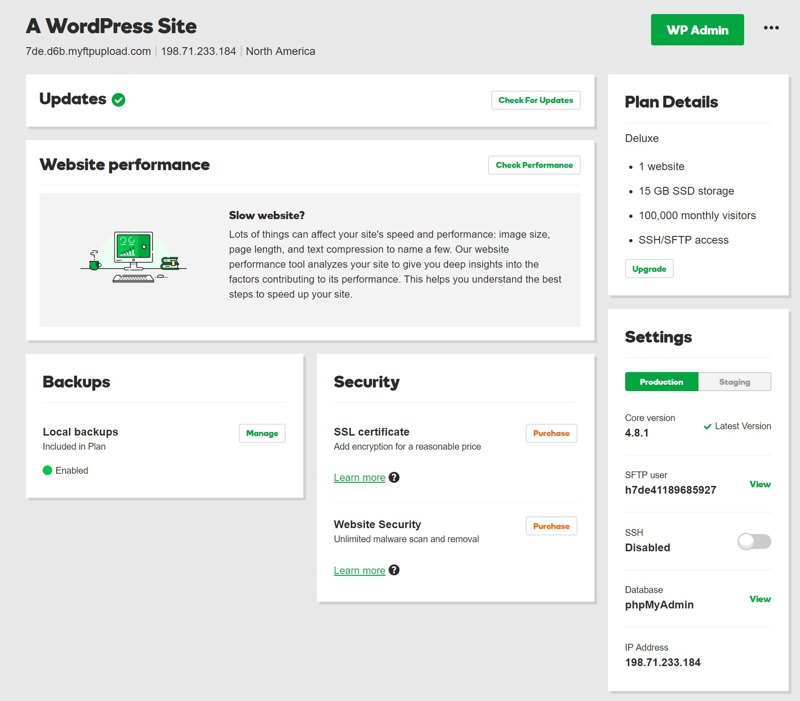Click the help icon beside Website Security Learn more
Viewport: 800px width, 701px height.
click(x=394, y=570)
